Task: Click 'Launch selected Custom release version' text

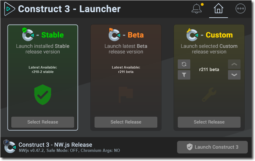Action: [209, 49]
